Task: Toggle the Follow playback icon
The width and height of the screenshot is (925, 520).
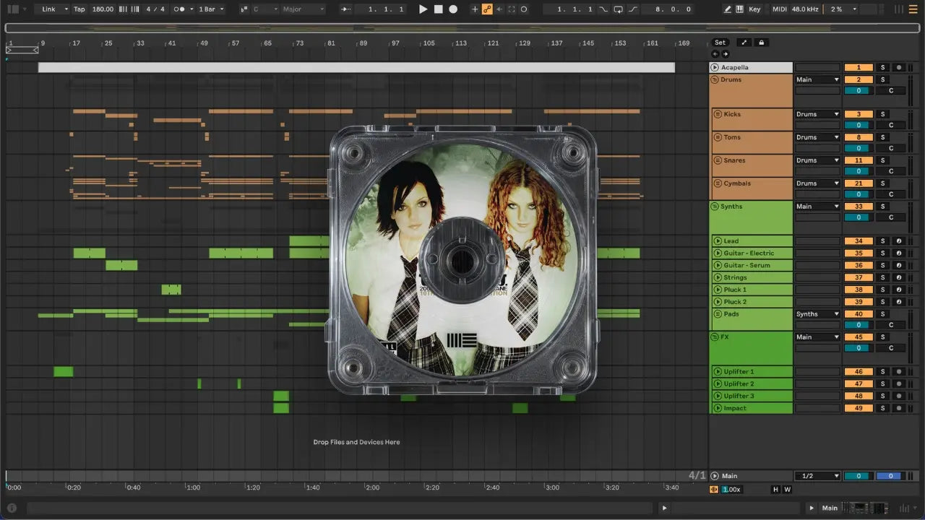Action: [346, 9]
